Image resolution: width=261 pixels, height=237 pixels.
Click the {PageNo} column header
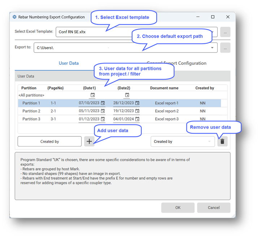click(x=56, y=88)
